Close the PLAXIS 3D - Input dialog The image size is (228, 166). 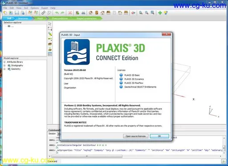coord(167,34)
